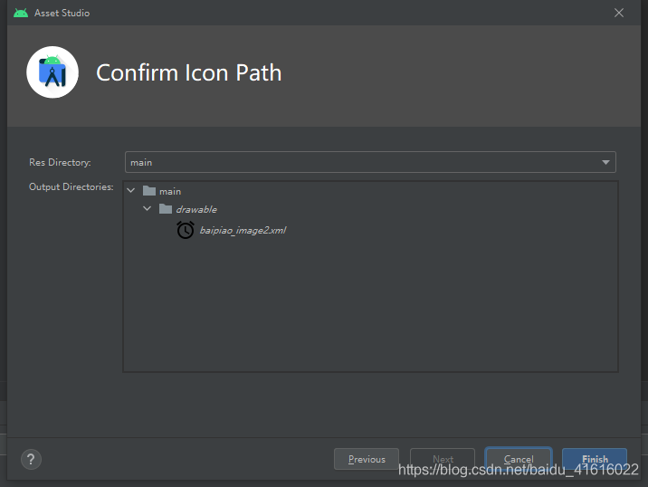
Task: Select the main folder row label
Action: coord(170,191)
